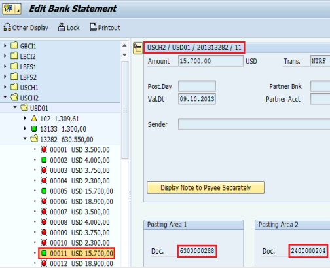This screenshot has height=268, width=330.
Task: Expand the LBFS1 folder
Action: coord(5,66)
